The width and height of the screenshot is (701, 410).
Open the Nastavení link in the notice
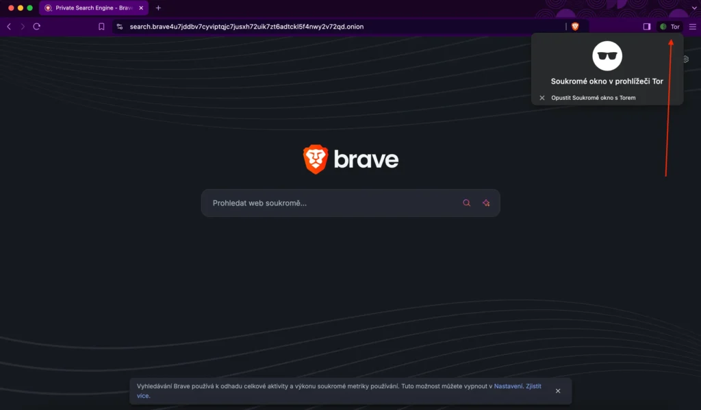pyautogui.click(x=508, y=386)
